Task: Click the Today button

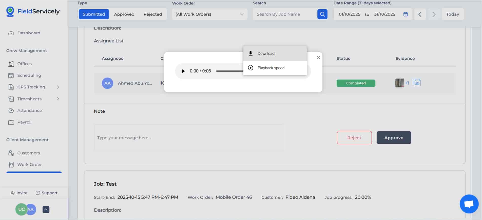Action: click(453, 14)
